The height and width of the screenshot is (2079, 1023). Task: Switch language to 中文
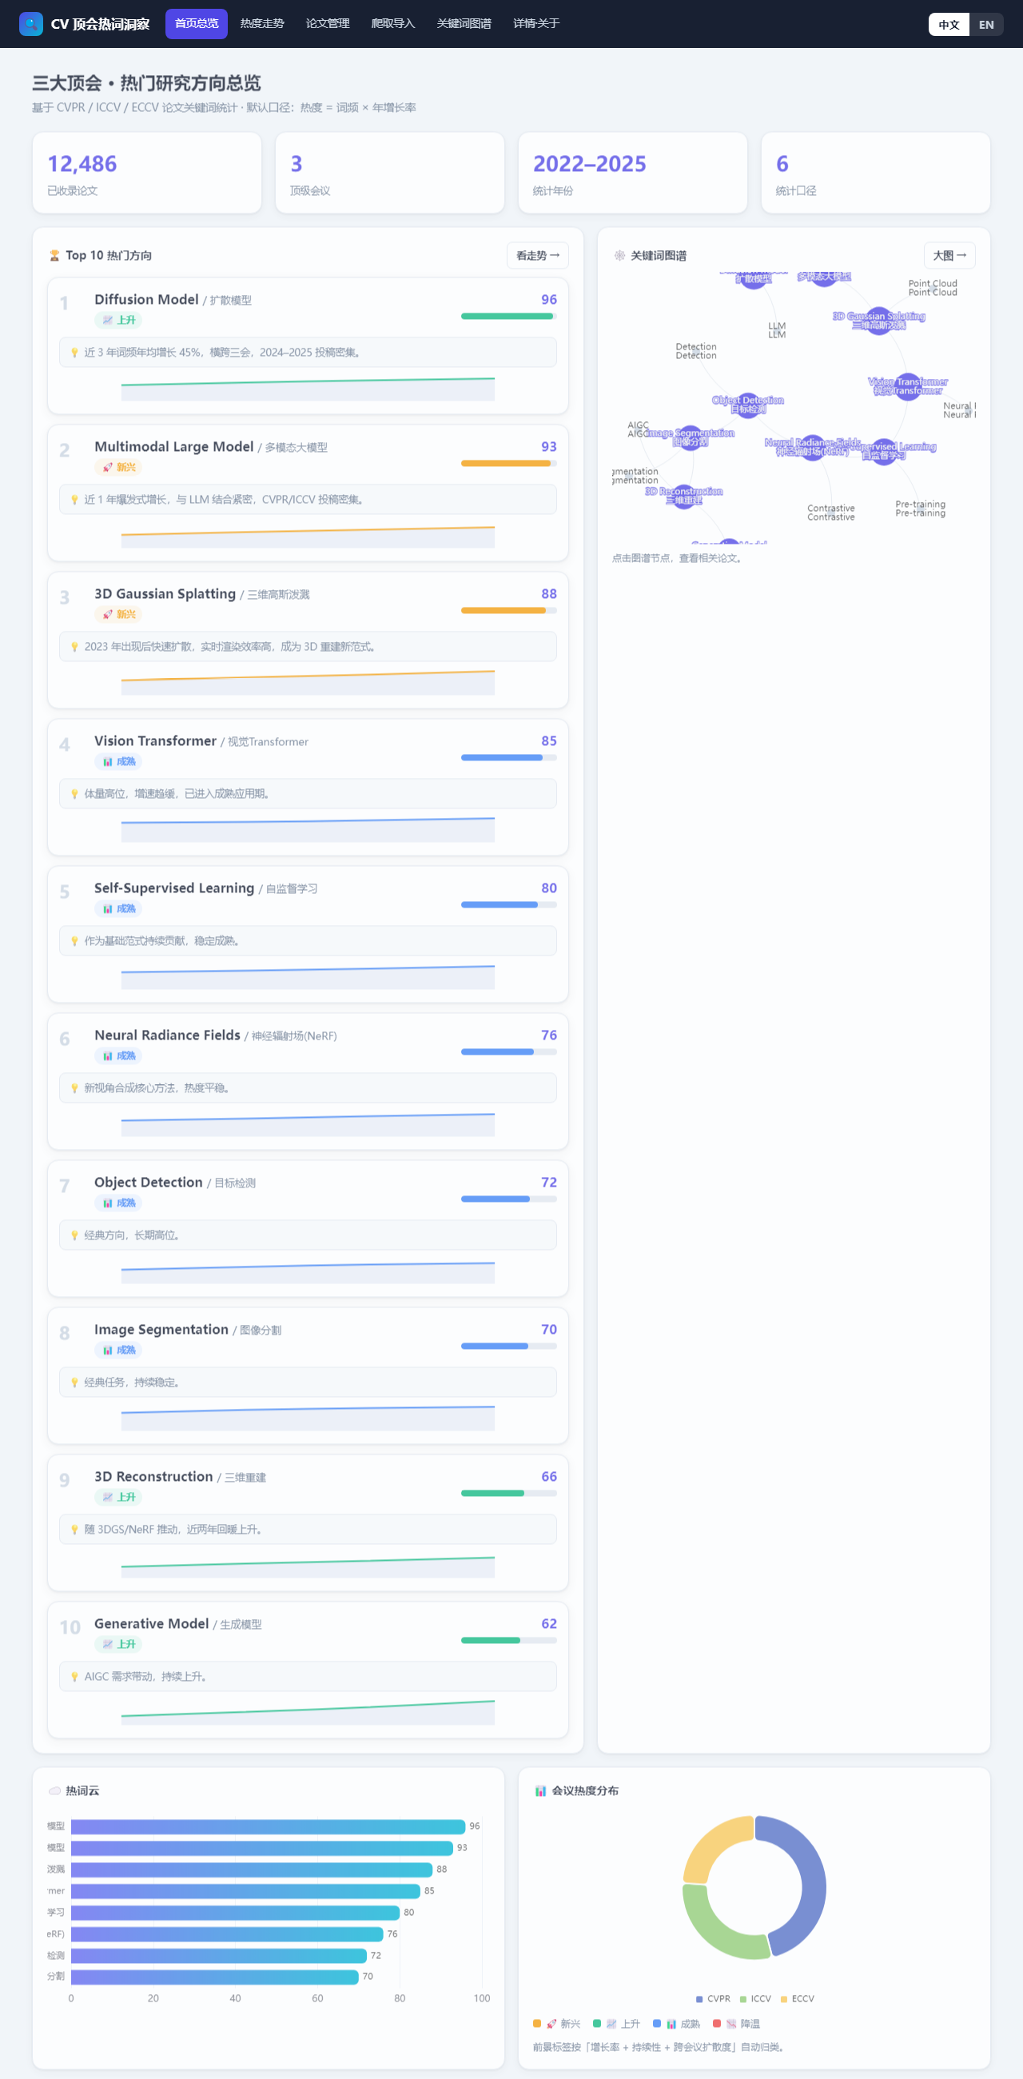(949, 24)
